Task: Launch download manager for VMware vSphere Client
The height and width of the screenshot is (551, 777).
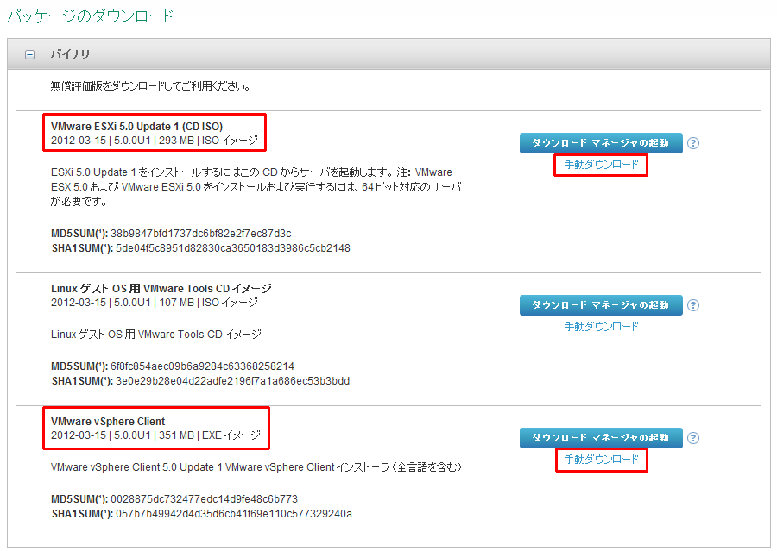Action: (601, 438)
